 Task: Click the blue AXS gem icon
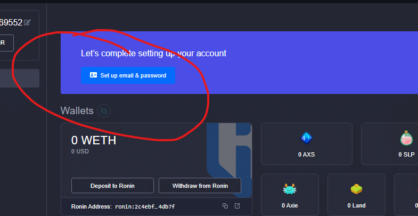pyautogui.click(x=306, y=138)
